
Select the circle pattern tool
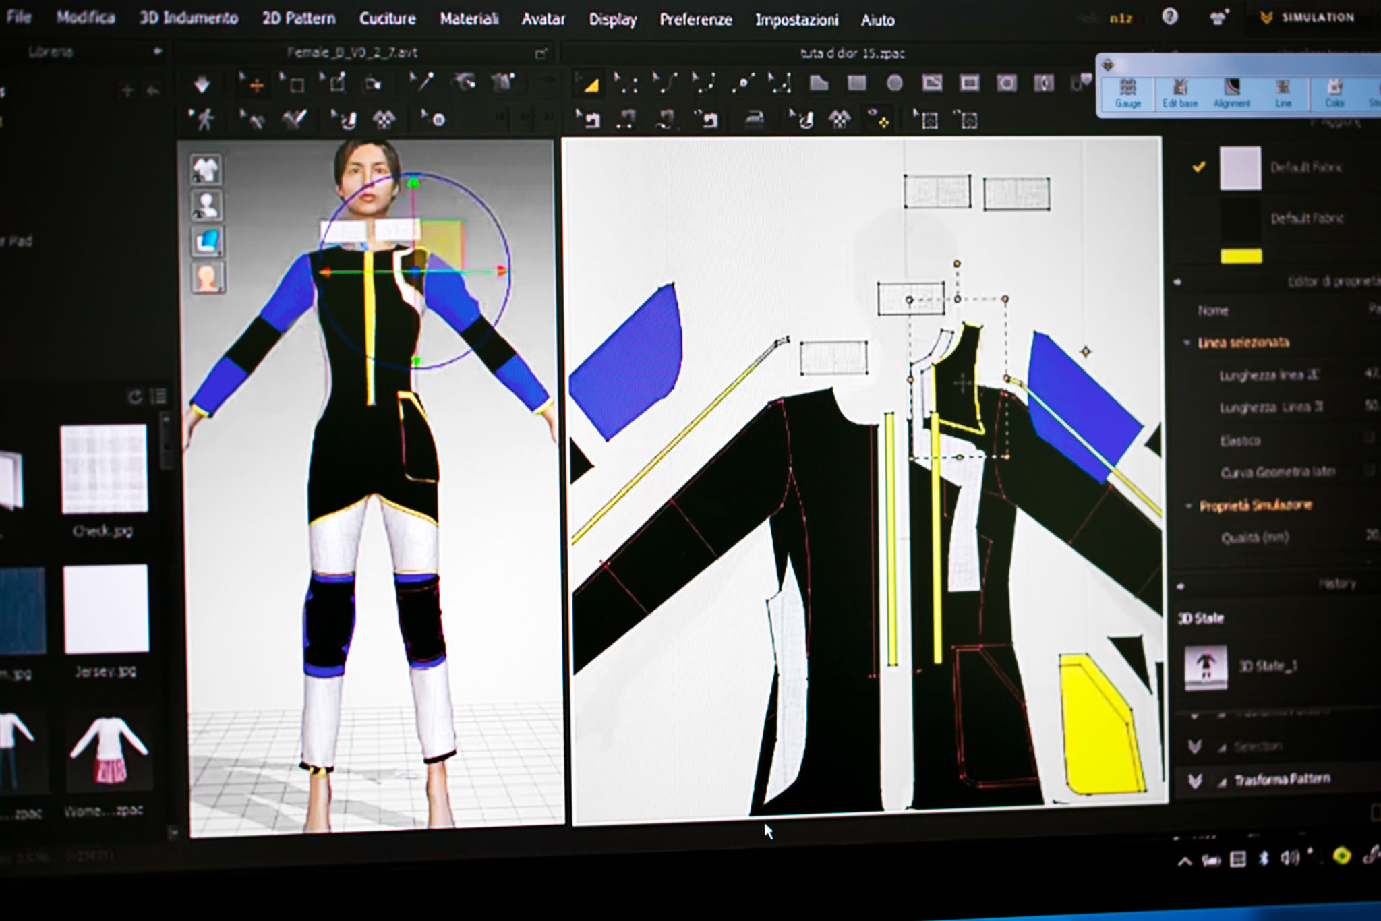point(894,83)
